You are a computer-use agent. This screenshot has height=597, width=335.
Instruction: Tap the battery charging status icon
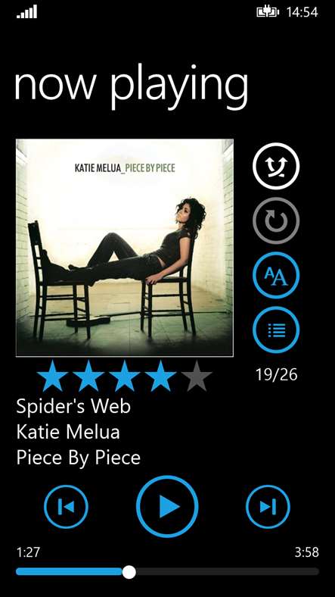click(x=268, y=12)
